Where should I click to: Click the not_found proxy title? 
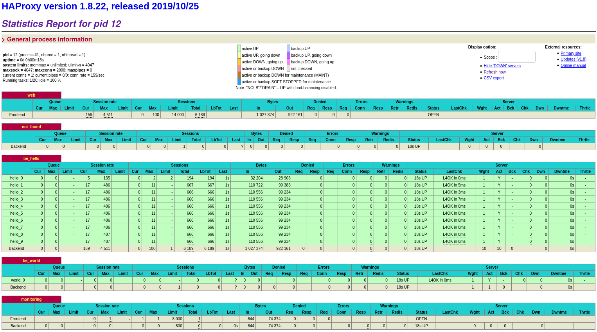(x=31, y=127)
